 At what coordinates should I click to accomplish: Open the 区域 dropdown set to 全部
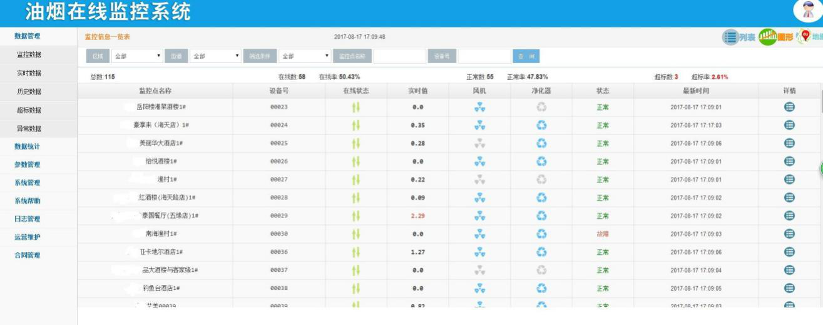138,56
